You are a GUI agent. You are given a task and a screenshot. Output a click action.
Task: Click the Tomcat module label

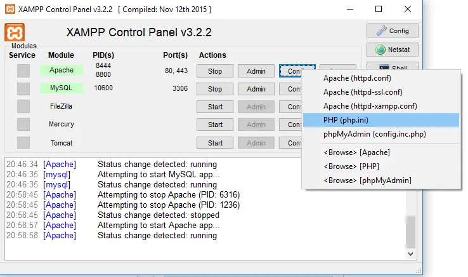62,143
